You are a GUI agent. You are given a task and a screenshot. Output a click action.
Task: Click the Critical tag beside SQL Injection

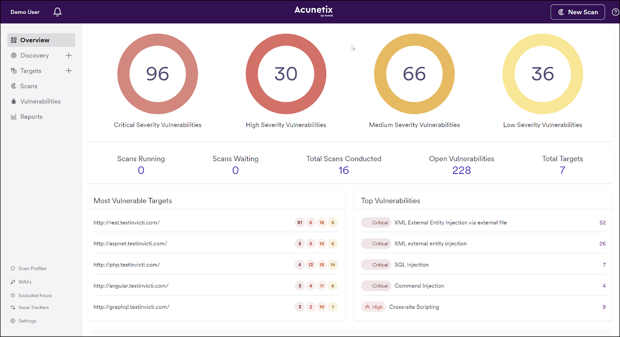376,265
